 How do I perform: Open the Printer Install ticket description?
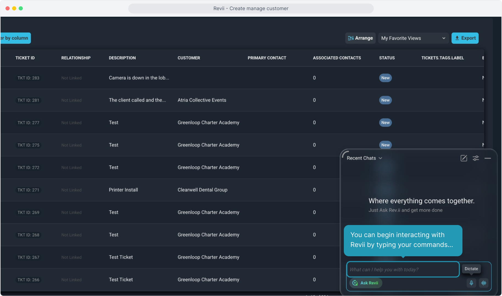(x=123, y=190)
